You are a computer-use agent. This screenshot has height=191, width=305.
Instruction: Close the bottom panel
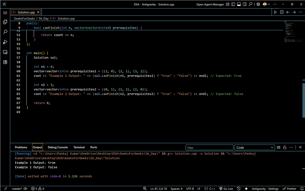[300, 147]
